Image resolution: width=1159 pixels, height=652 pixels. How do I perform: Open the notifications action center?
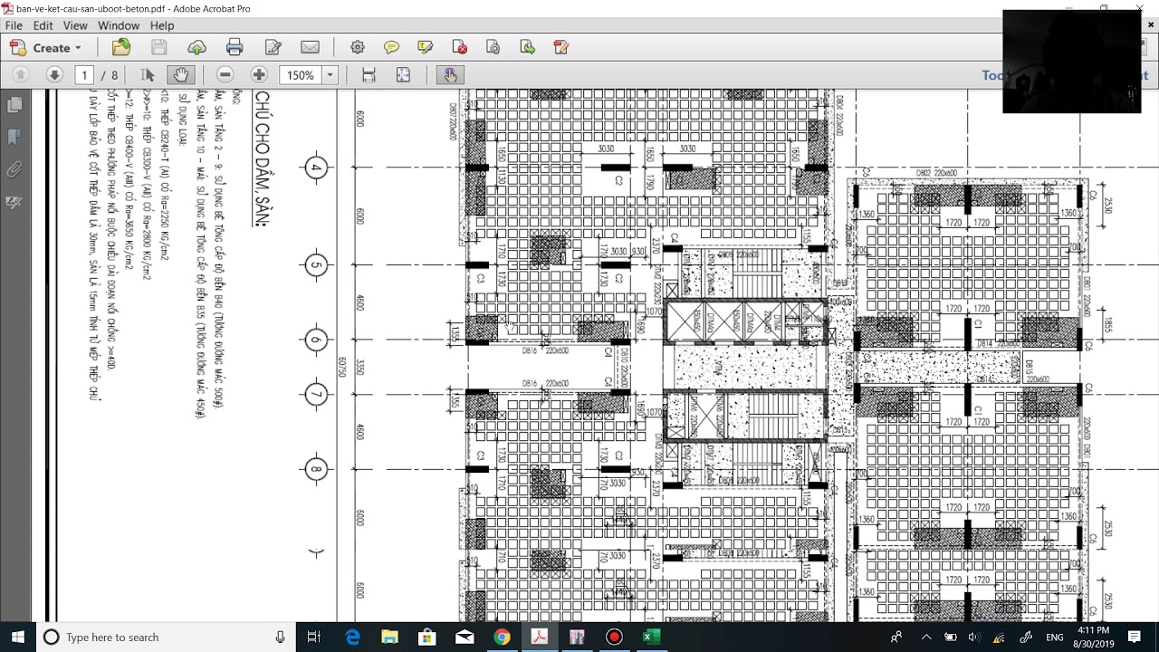click(1135, 638)
